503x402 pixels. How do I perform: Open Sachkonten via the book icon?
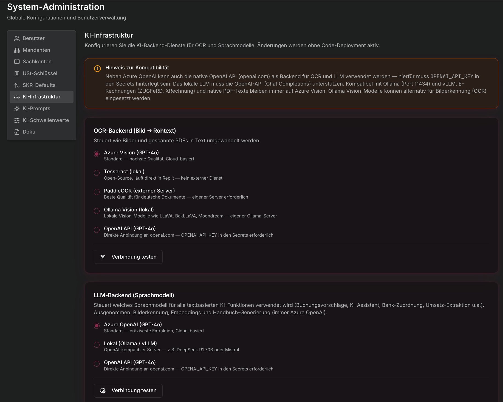(17, 61)
